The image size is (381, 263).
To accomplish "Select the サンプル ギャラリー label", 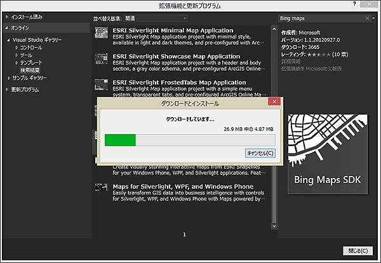I will point(29,78).
